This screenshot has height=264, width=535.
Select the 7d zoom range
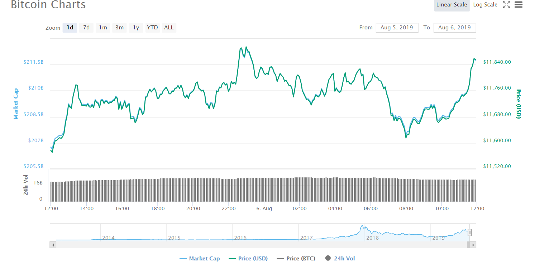point(86,28)
